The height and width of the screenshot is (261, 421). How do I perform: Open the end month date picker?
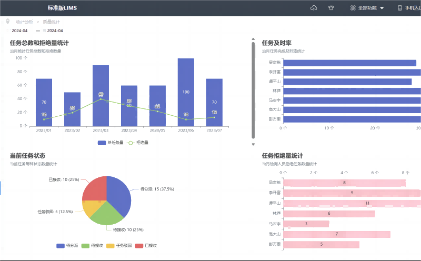pyautogui.click(x=55, y=31)
